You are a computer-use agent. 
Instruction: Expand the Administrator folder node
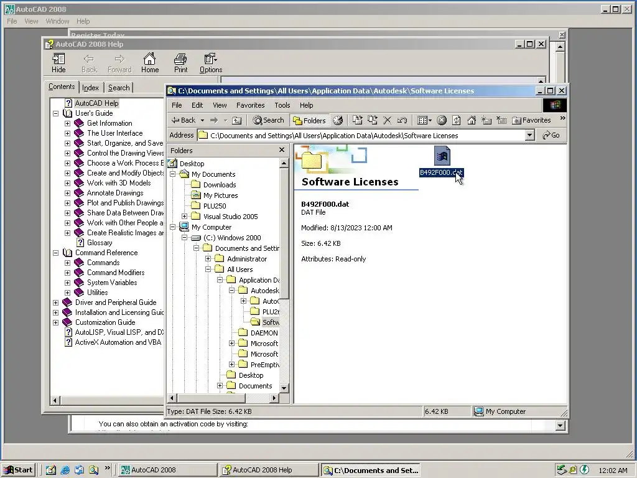(208, 259)
